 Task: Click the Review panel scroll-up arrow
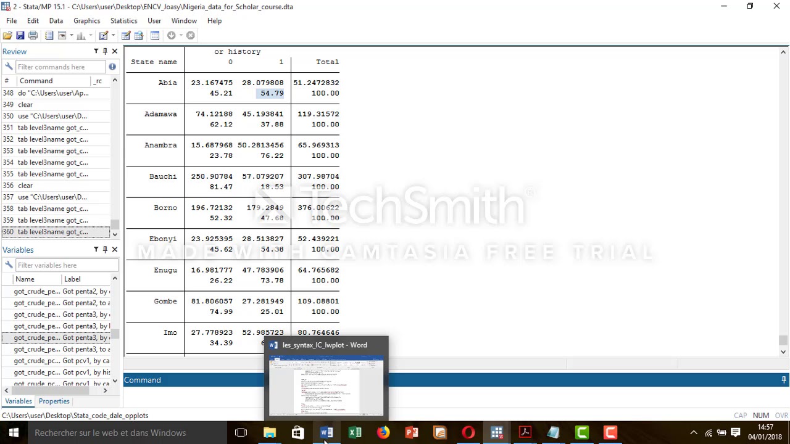coord(114,81)
